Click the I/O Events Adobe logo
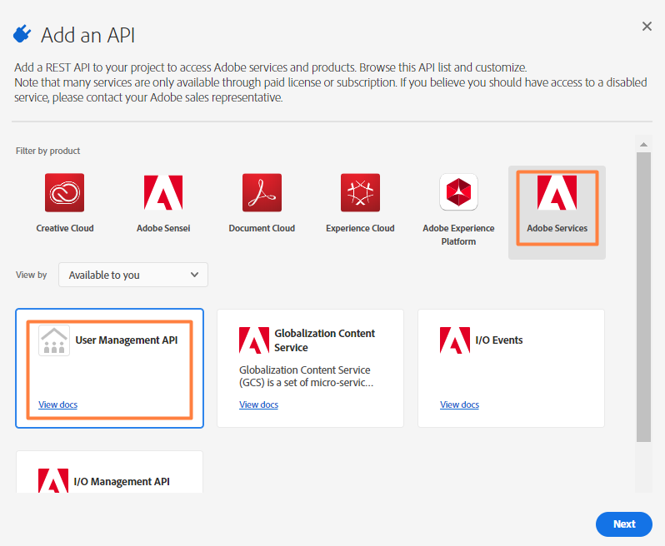The width and height of the screenshot is (665, 546). (x=455, y=340)
